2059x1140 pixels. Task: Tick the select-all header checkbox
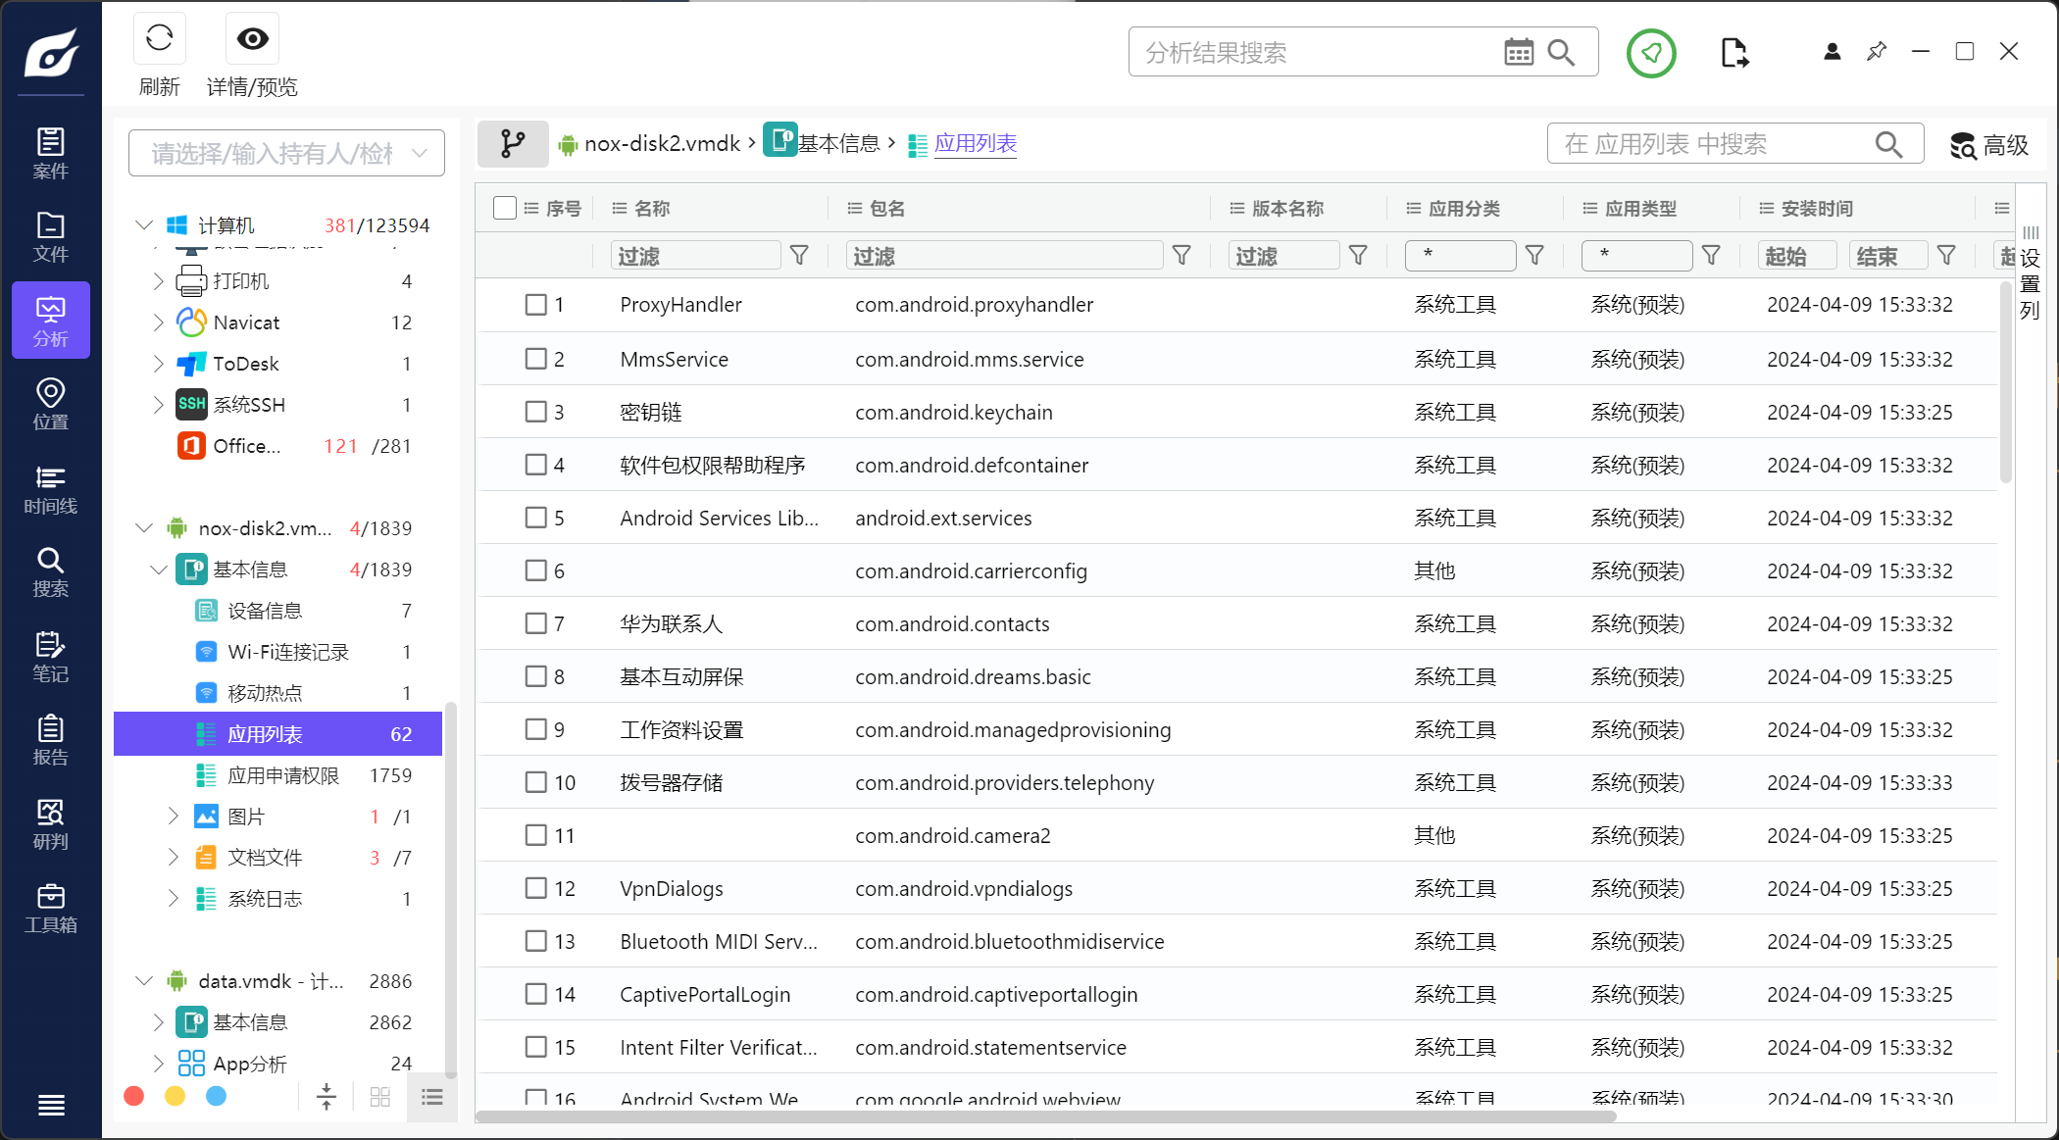coord(504,208)
